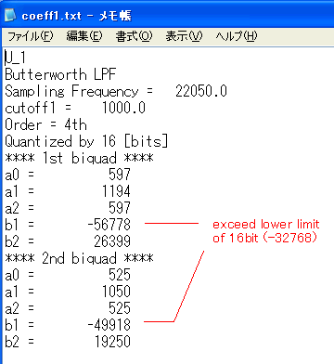The image size is (334, 364).
Task: Click the first biquad b1 value -56778
Action: 109,225
